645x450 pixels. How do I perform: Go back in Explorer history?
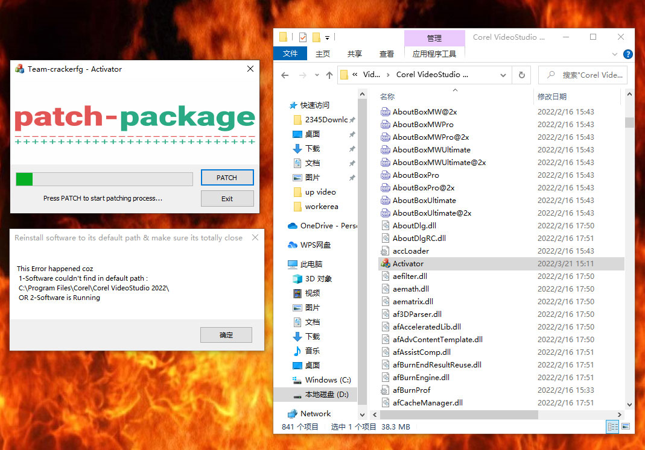coord(285,75)
